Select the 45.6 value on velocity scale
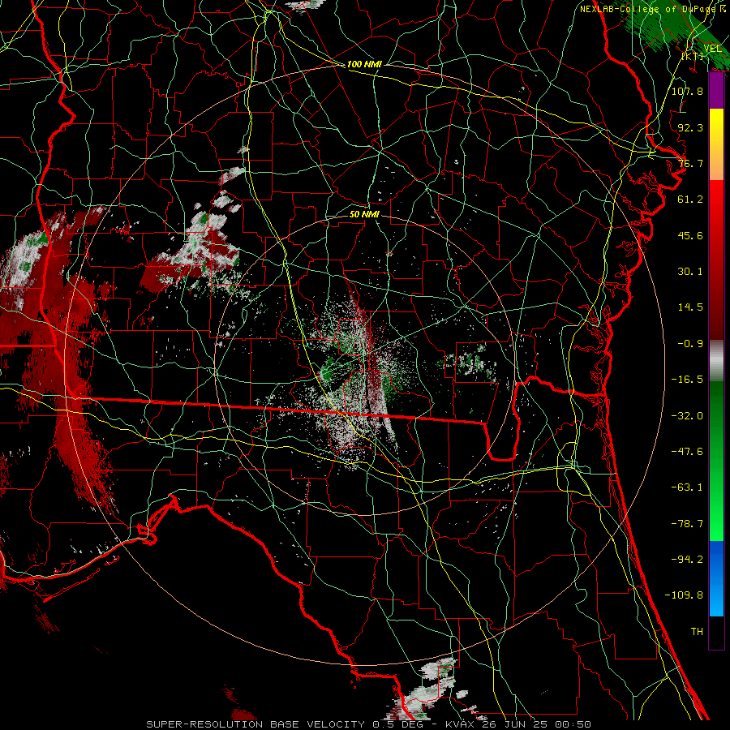730x730 pixels. pos(690,235)
